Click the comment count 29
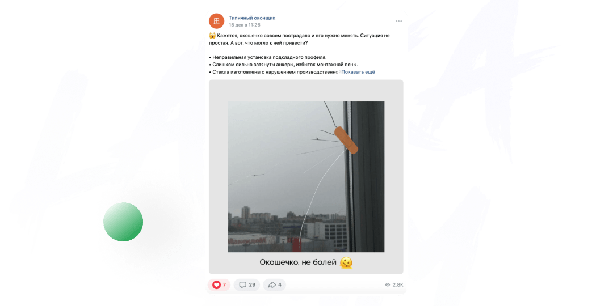Screen dimensions: 613x306 click(252, 285)
